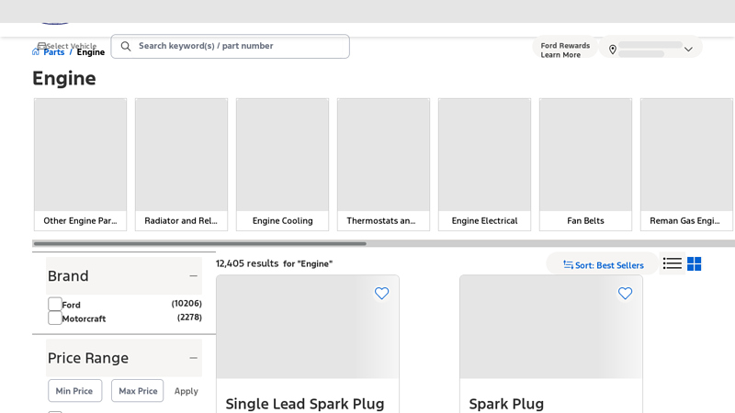The width and height of the screenshot is (735, 413).
Task: Open the Sort: Best Sellers dropdown
Action: (x=603, y=264)
